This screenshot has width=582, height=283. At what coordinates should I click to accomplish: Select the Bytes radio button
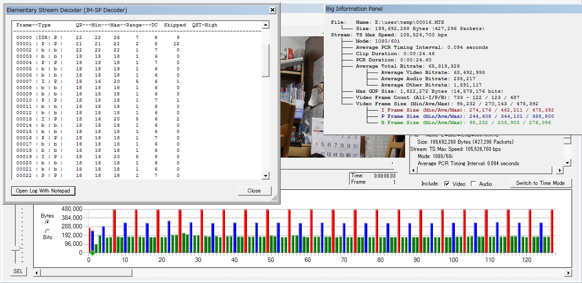click(48, 222)
